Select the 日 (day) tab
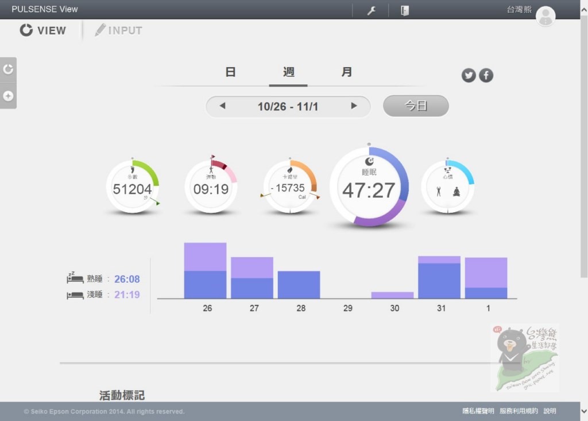 [x=230, y=72]
